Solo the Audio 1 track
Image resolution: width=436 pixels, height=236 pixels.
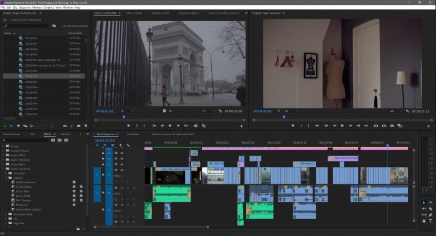point(128,188)
